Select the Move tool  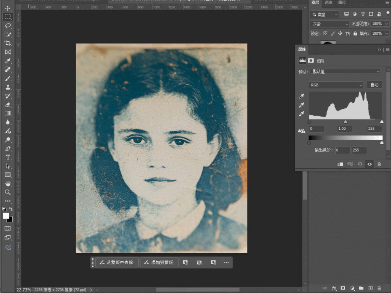[8, 8]
